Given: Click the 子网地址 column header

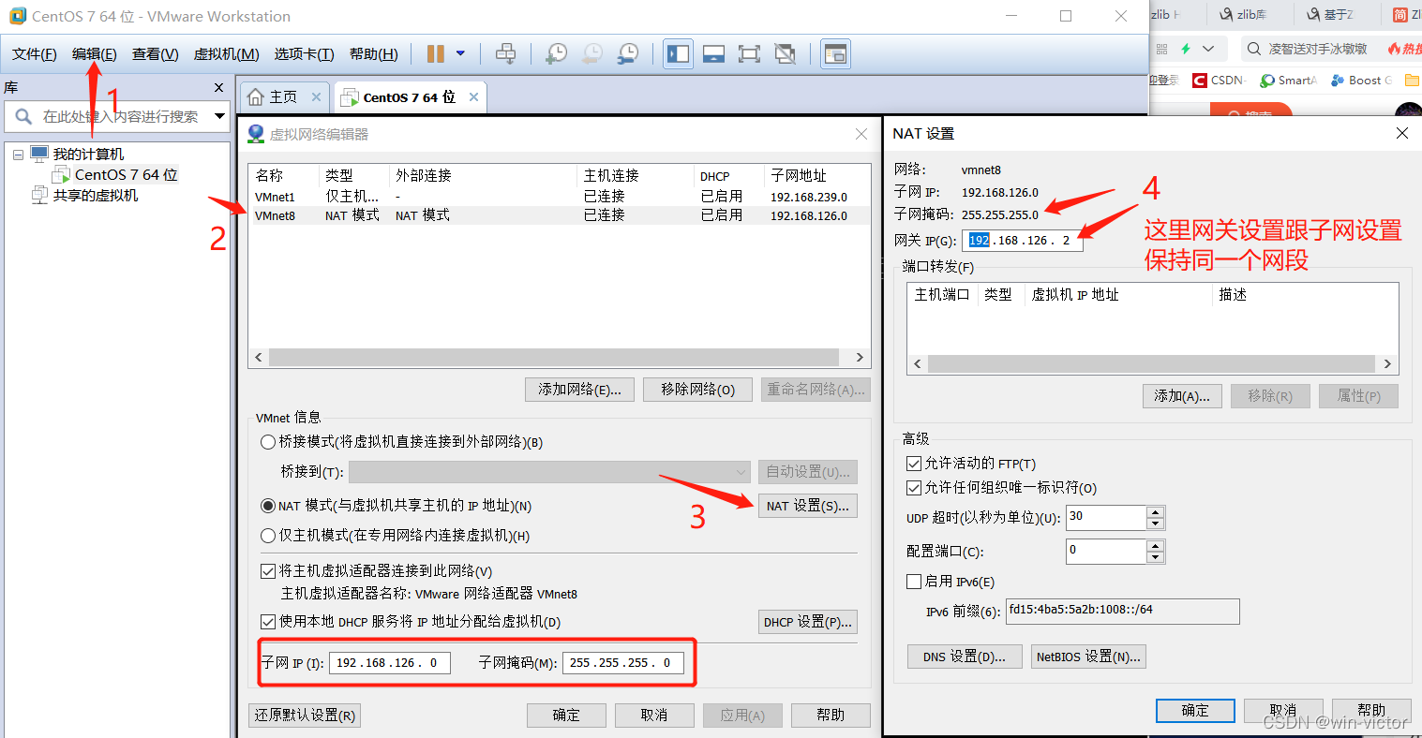Looking at the screenshot, I should pyautogui.click(x=799, y=176).
